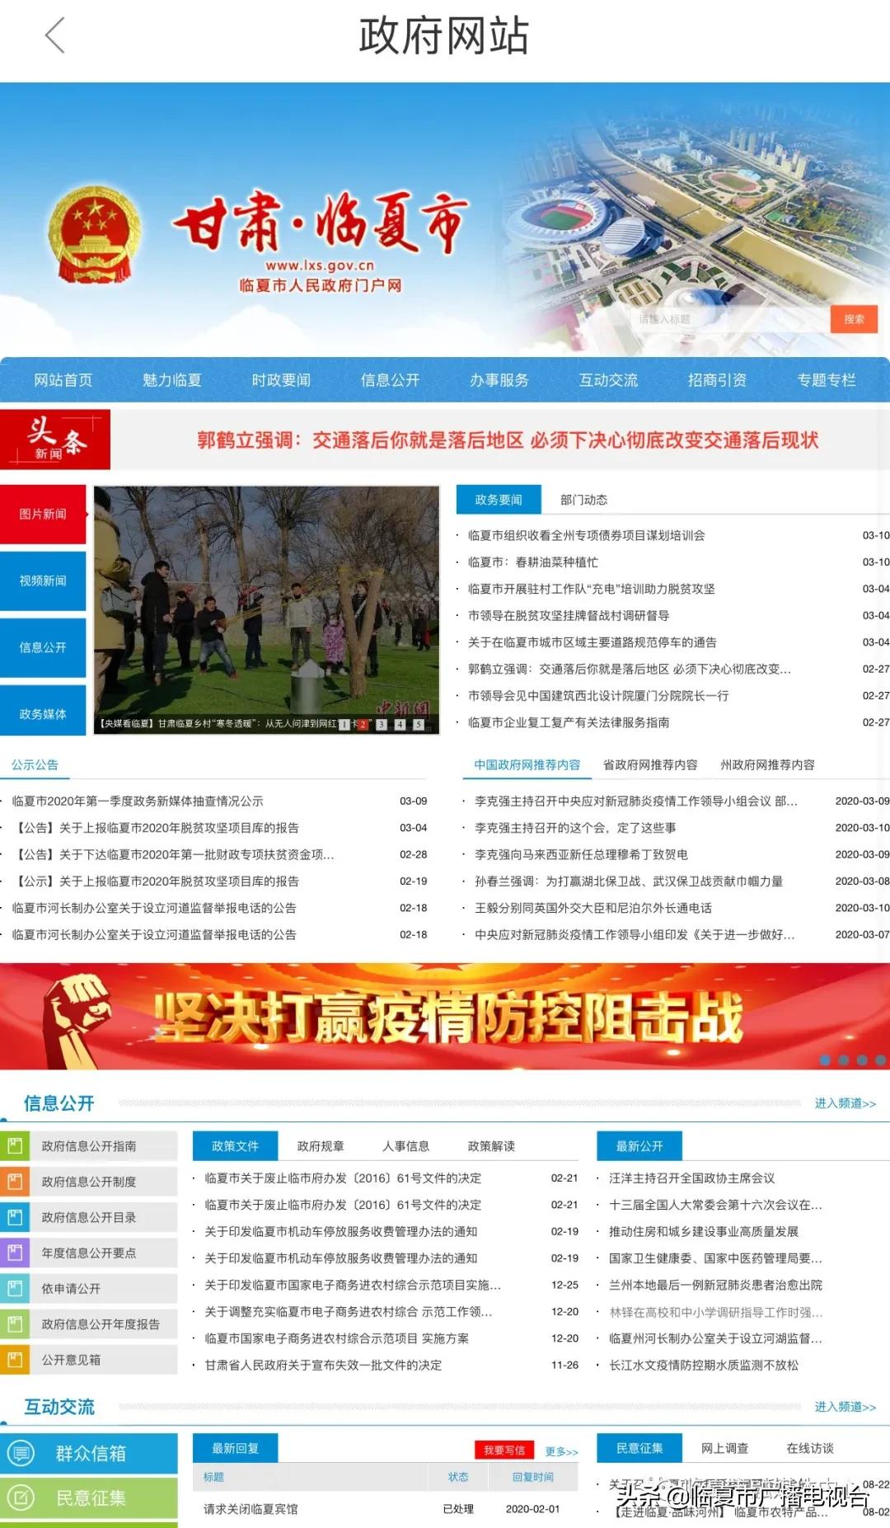The image size is (890, 1528).
Task: Open 请求关闭临夏宾馆 reply entry
Action: [x=251, y=1508]
